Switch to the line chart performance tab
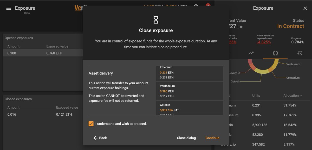This screenshot has width=312, height=150. (x=251, y=53)
